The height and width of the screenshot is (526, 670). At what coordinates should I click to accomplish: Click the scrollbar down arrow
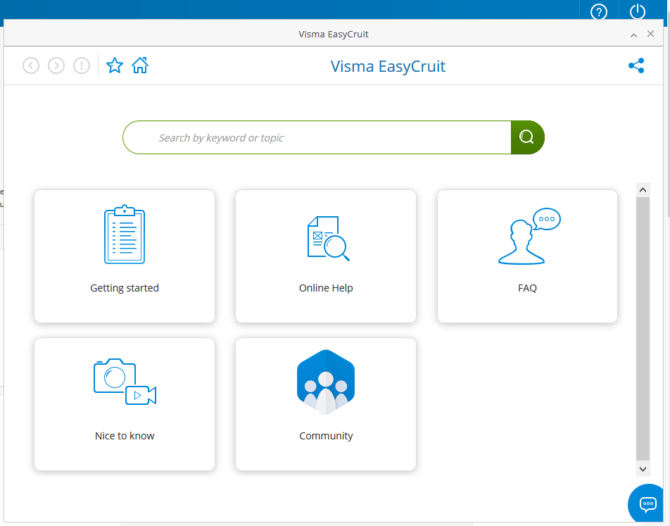coord(643,469)
